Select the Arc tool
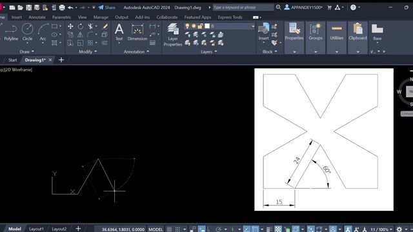 click(x=43, y=32)
